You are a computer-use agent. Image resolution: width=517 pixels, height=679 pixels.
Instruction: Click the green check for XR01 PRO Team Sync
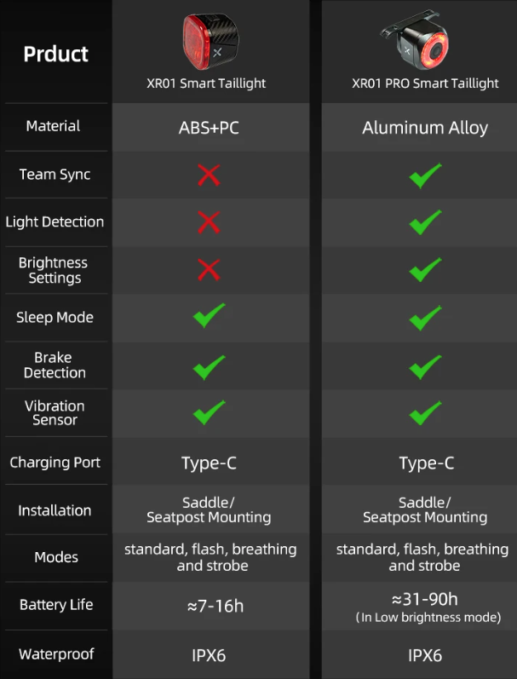tap(425, 176)
